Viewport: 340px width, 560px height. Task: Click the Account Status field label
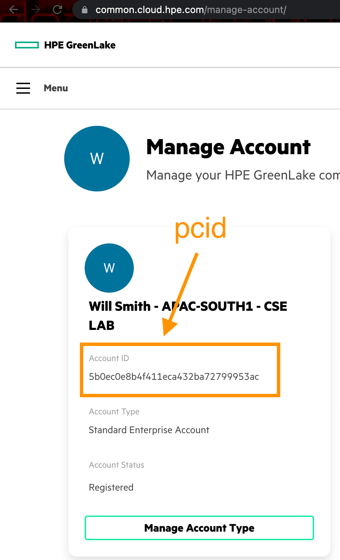pyautogui.click(x=116, y=465)
